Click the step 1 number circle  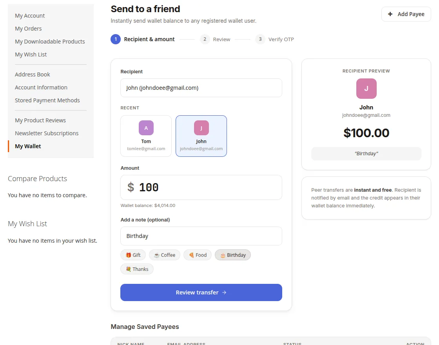(116, 39)
